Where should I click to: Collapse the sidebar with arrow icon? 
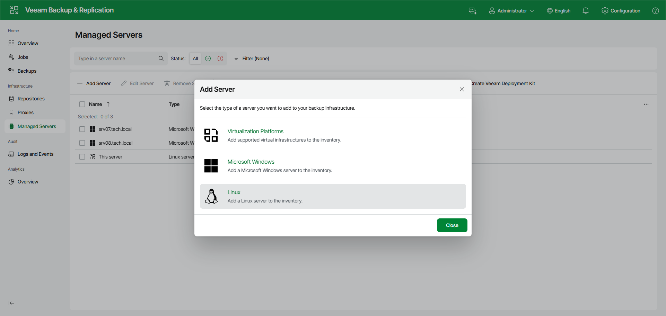coord(11,303)
